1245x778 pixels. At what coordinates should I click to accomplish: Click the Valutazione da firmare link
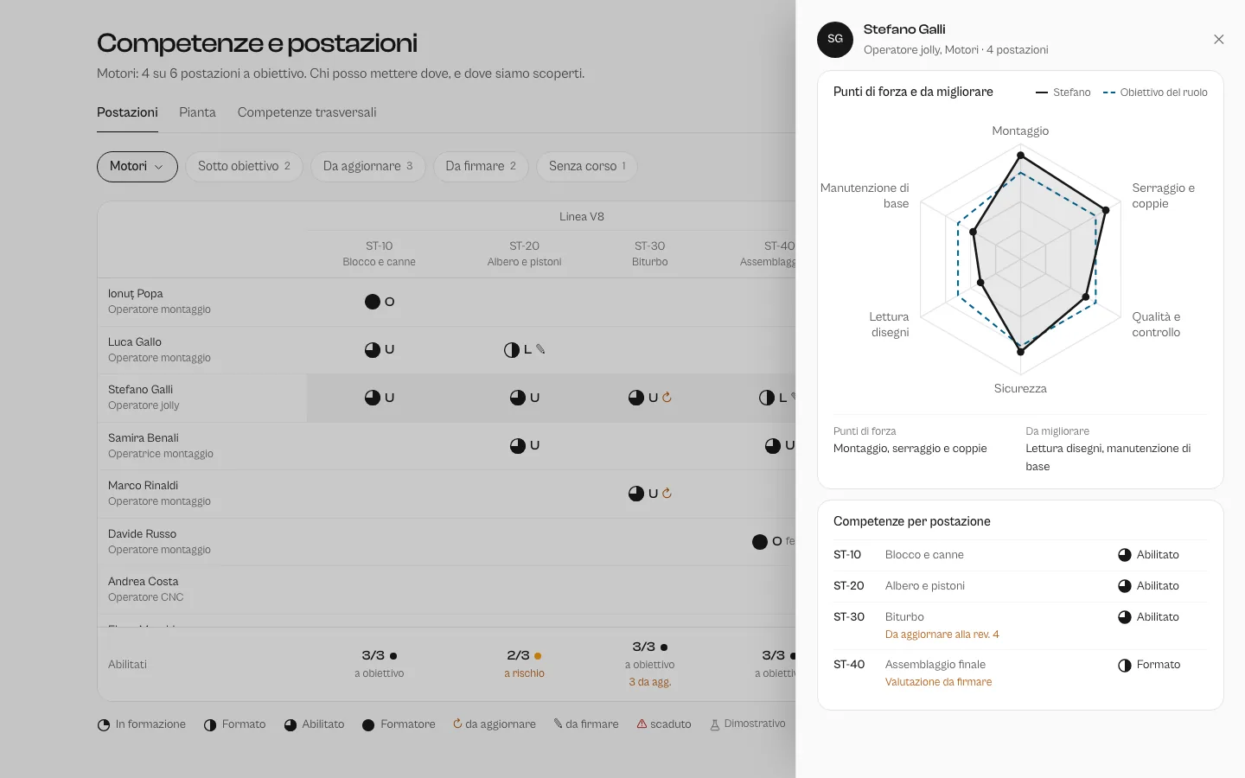click(x=938, y=682)
